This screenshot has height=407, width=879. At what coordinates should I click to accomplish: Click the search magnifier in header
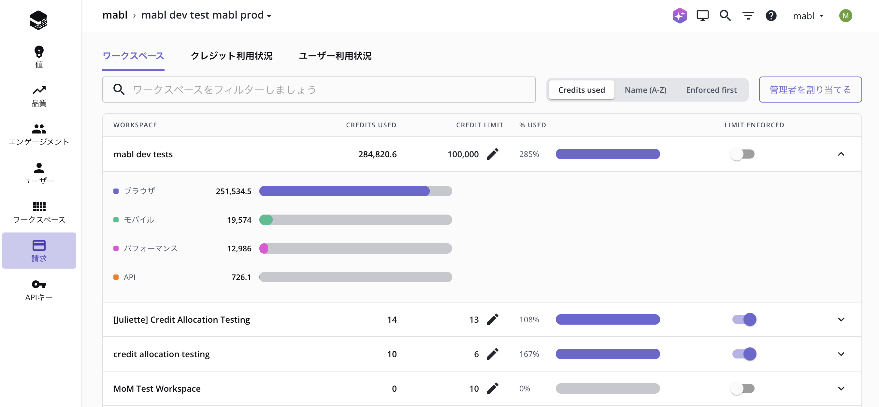click(x=725, y=15)
